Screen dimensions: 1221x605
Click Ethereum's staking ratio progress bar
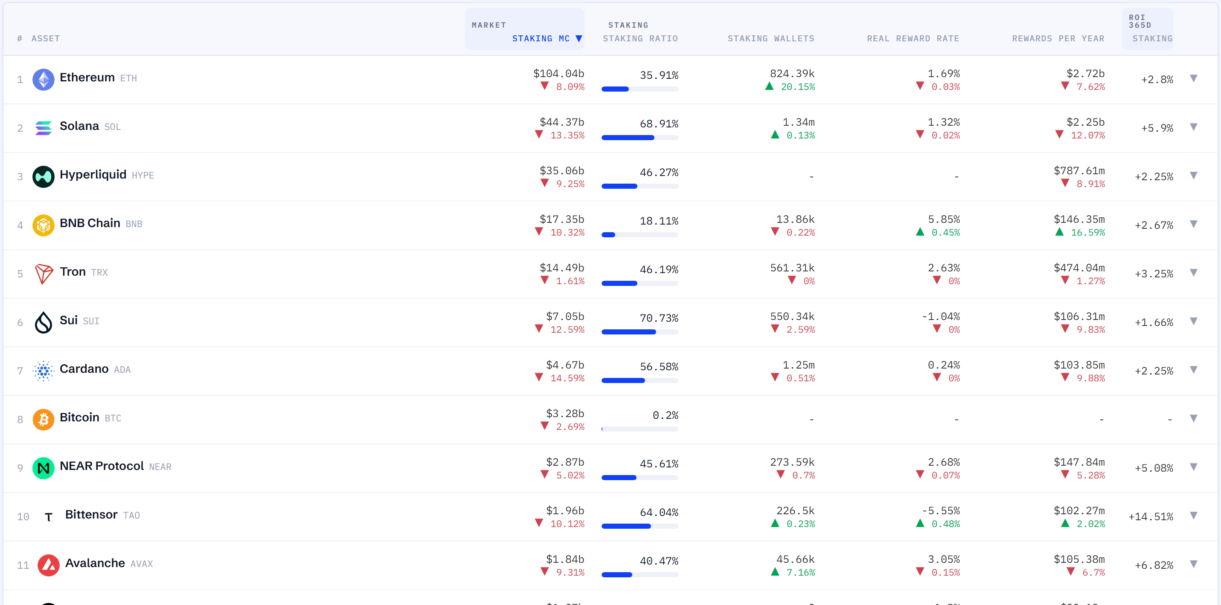(640, 89)
